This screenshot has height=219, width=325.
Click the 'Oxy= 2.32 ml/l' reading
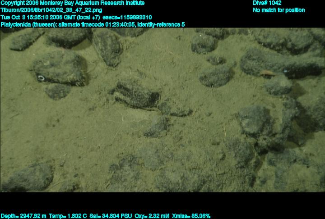pyautogui.click(x=152, y=216)
